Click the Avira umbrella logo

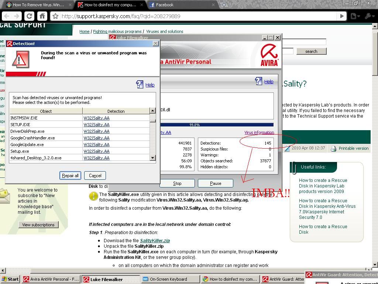(x=269, y=55)
